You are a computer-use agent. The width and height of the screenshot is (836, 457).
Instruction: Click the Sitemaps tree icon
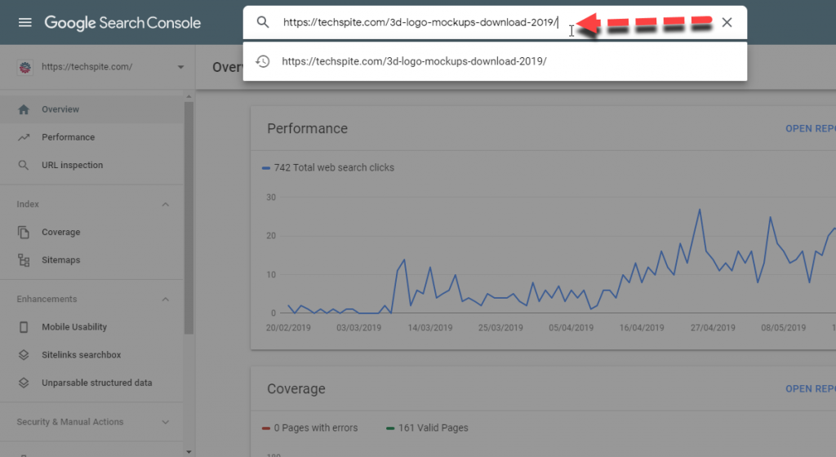24,260
